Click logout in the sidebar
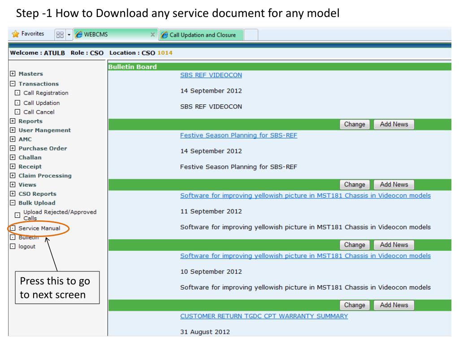This screenshot has width=459, height=344. pyautogui.click(x=27, y=246)
